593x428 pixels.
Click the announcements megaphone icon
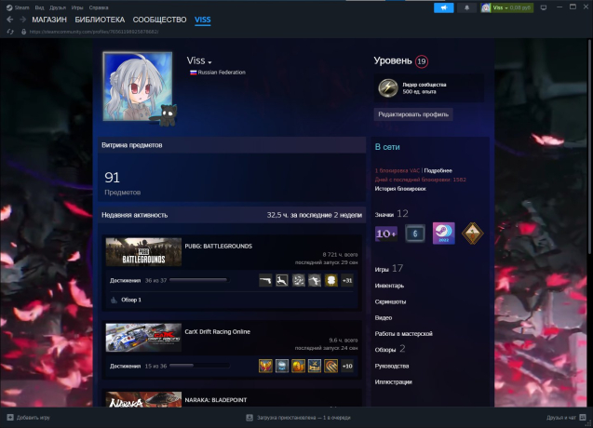point(443,7)
